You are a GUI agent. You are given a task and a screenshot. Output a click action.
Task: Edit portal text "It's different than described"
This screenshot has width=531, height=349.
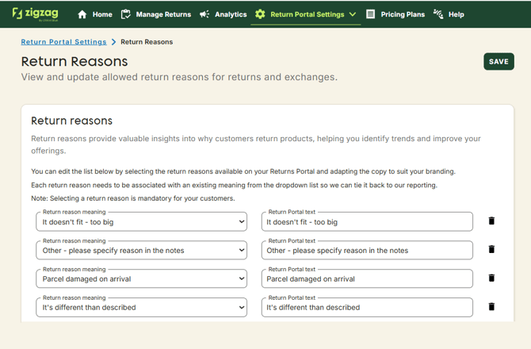pyautogui.click(x=367, y=307)
